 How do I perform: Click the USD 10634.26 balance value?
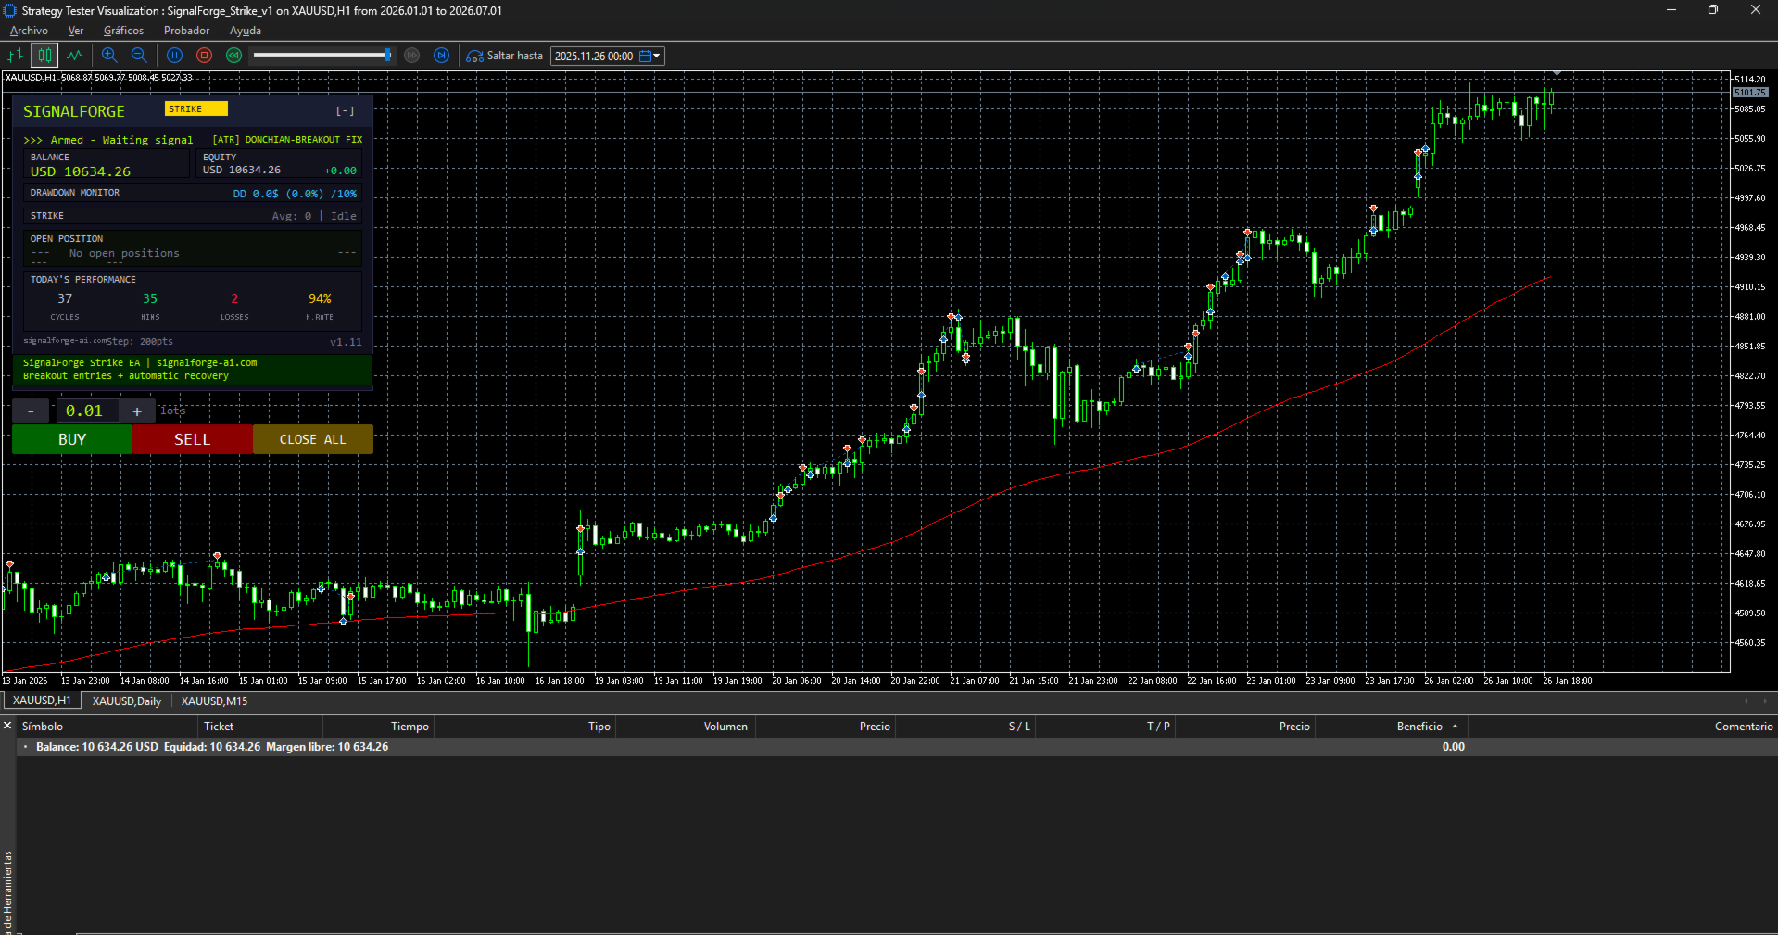tap(81, 171)
